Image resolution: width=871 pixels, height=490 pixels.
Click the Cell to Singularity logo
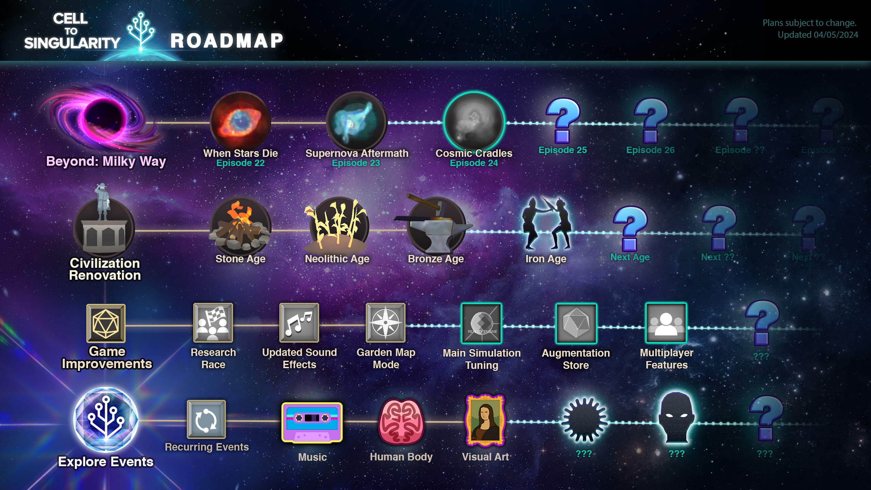click(x=72, y=31)
